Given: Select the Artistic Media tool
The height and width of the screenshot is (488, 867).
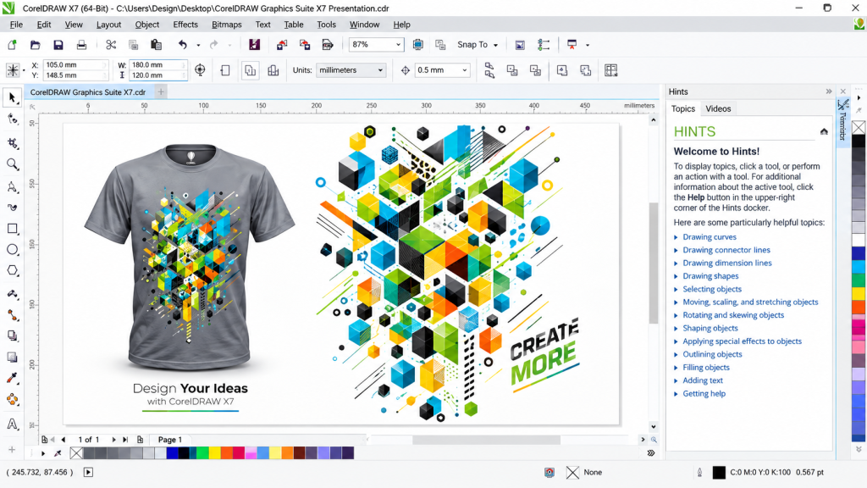Looking at the screenshot, I should (x=12, y=208).
